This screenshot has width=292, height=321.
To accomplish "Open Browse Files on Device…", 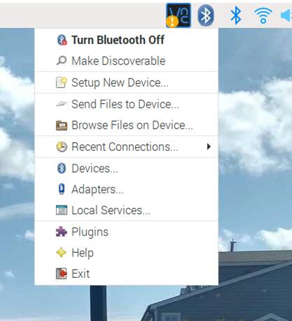I will 126,125.
